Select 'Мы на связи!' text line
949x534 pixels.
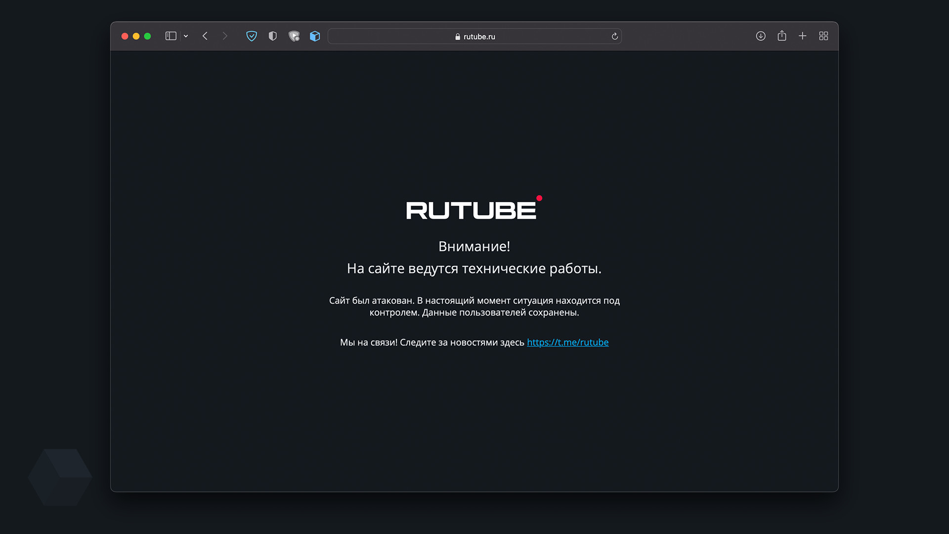pos(474,342)
